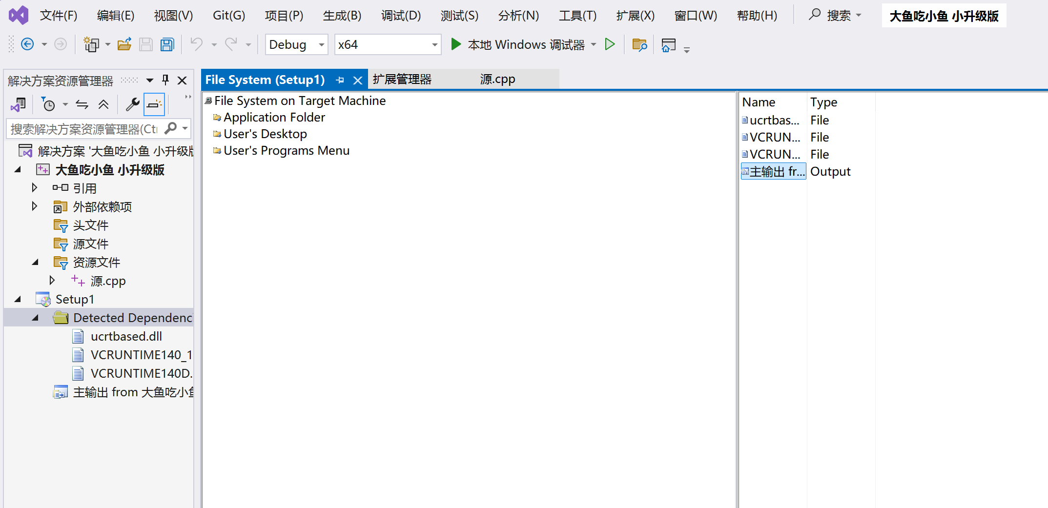The width and height of the screenshot is (1048, 508).
Task: Expand the 源.cpp node
Action: click(52, 280)
